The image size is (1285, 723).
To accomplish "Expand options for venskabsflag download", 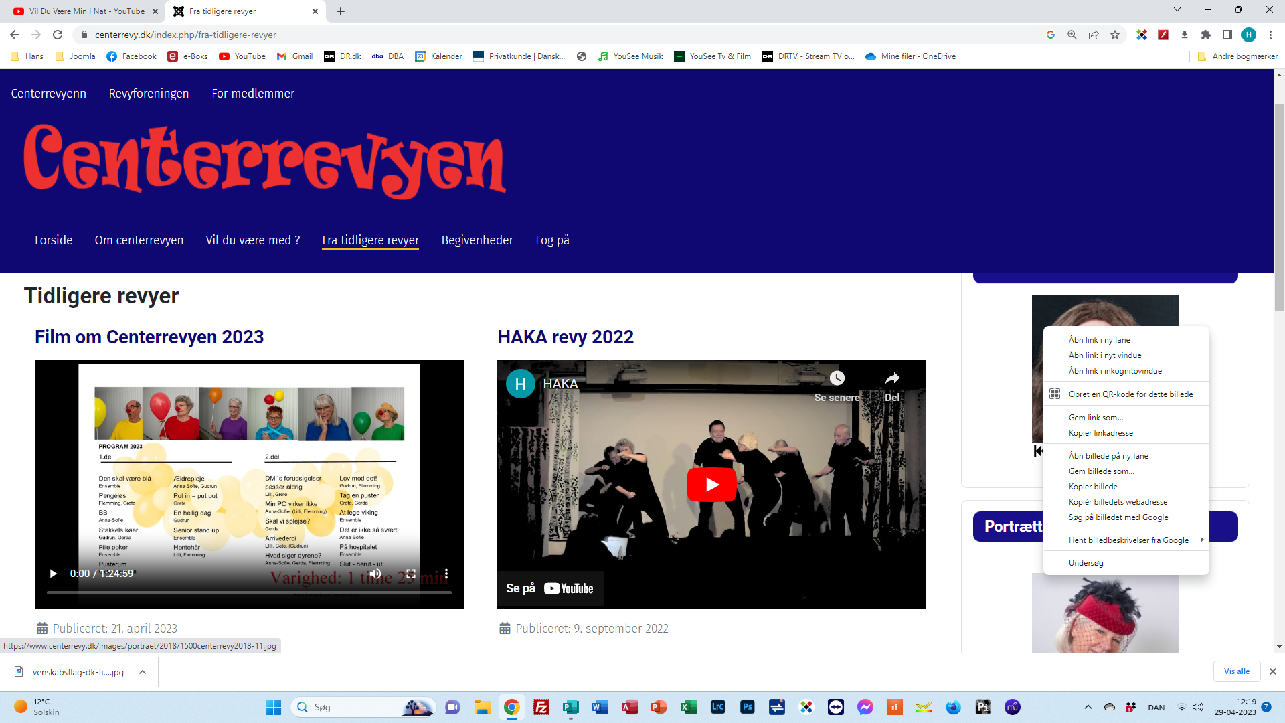I will point(143,672).
